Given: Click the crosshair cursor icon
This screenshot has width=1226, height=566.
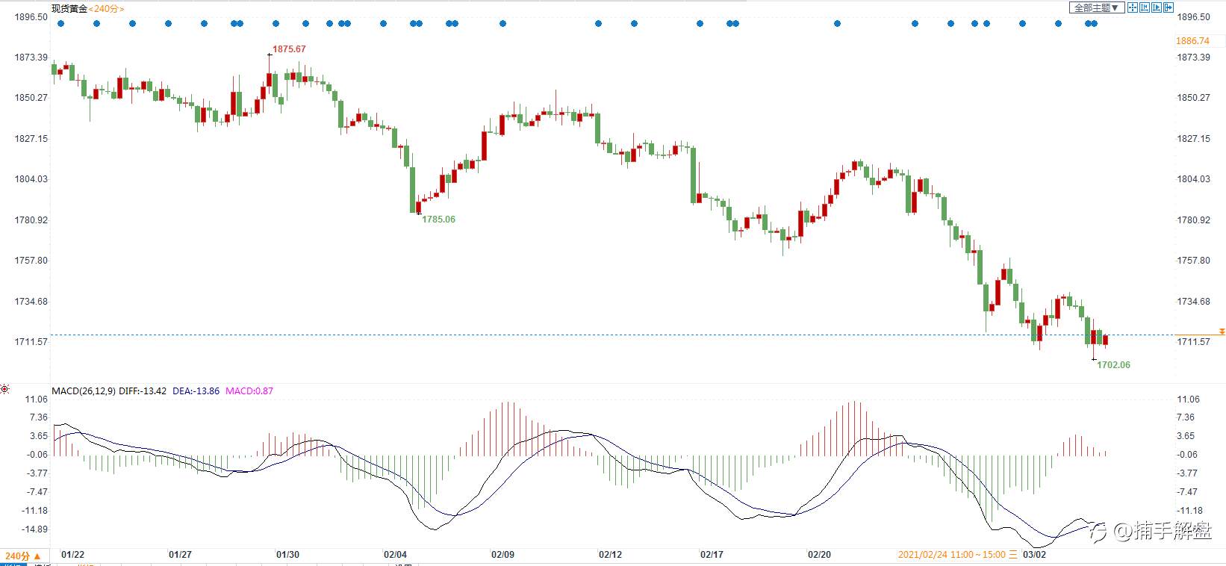Looking at the screenshot, I should (1132, 8).
